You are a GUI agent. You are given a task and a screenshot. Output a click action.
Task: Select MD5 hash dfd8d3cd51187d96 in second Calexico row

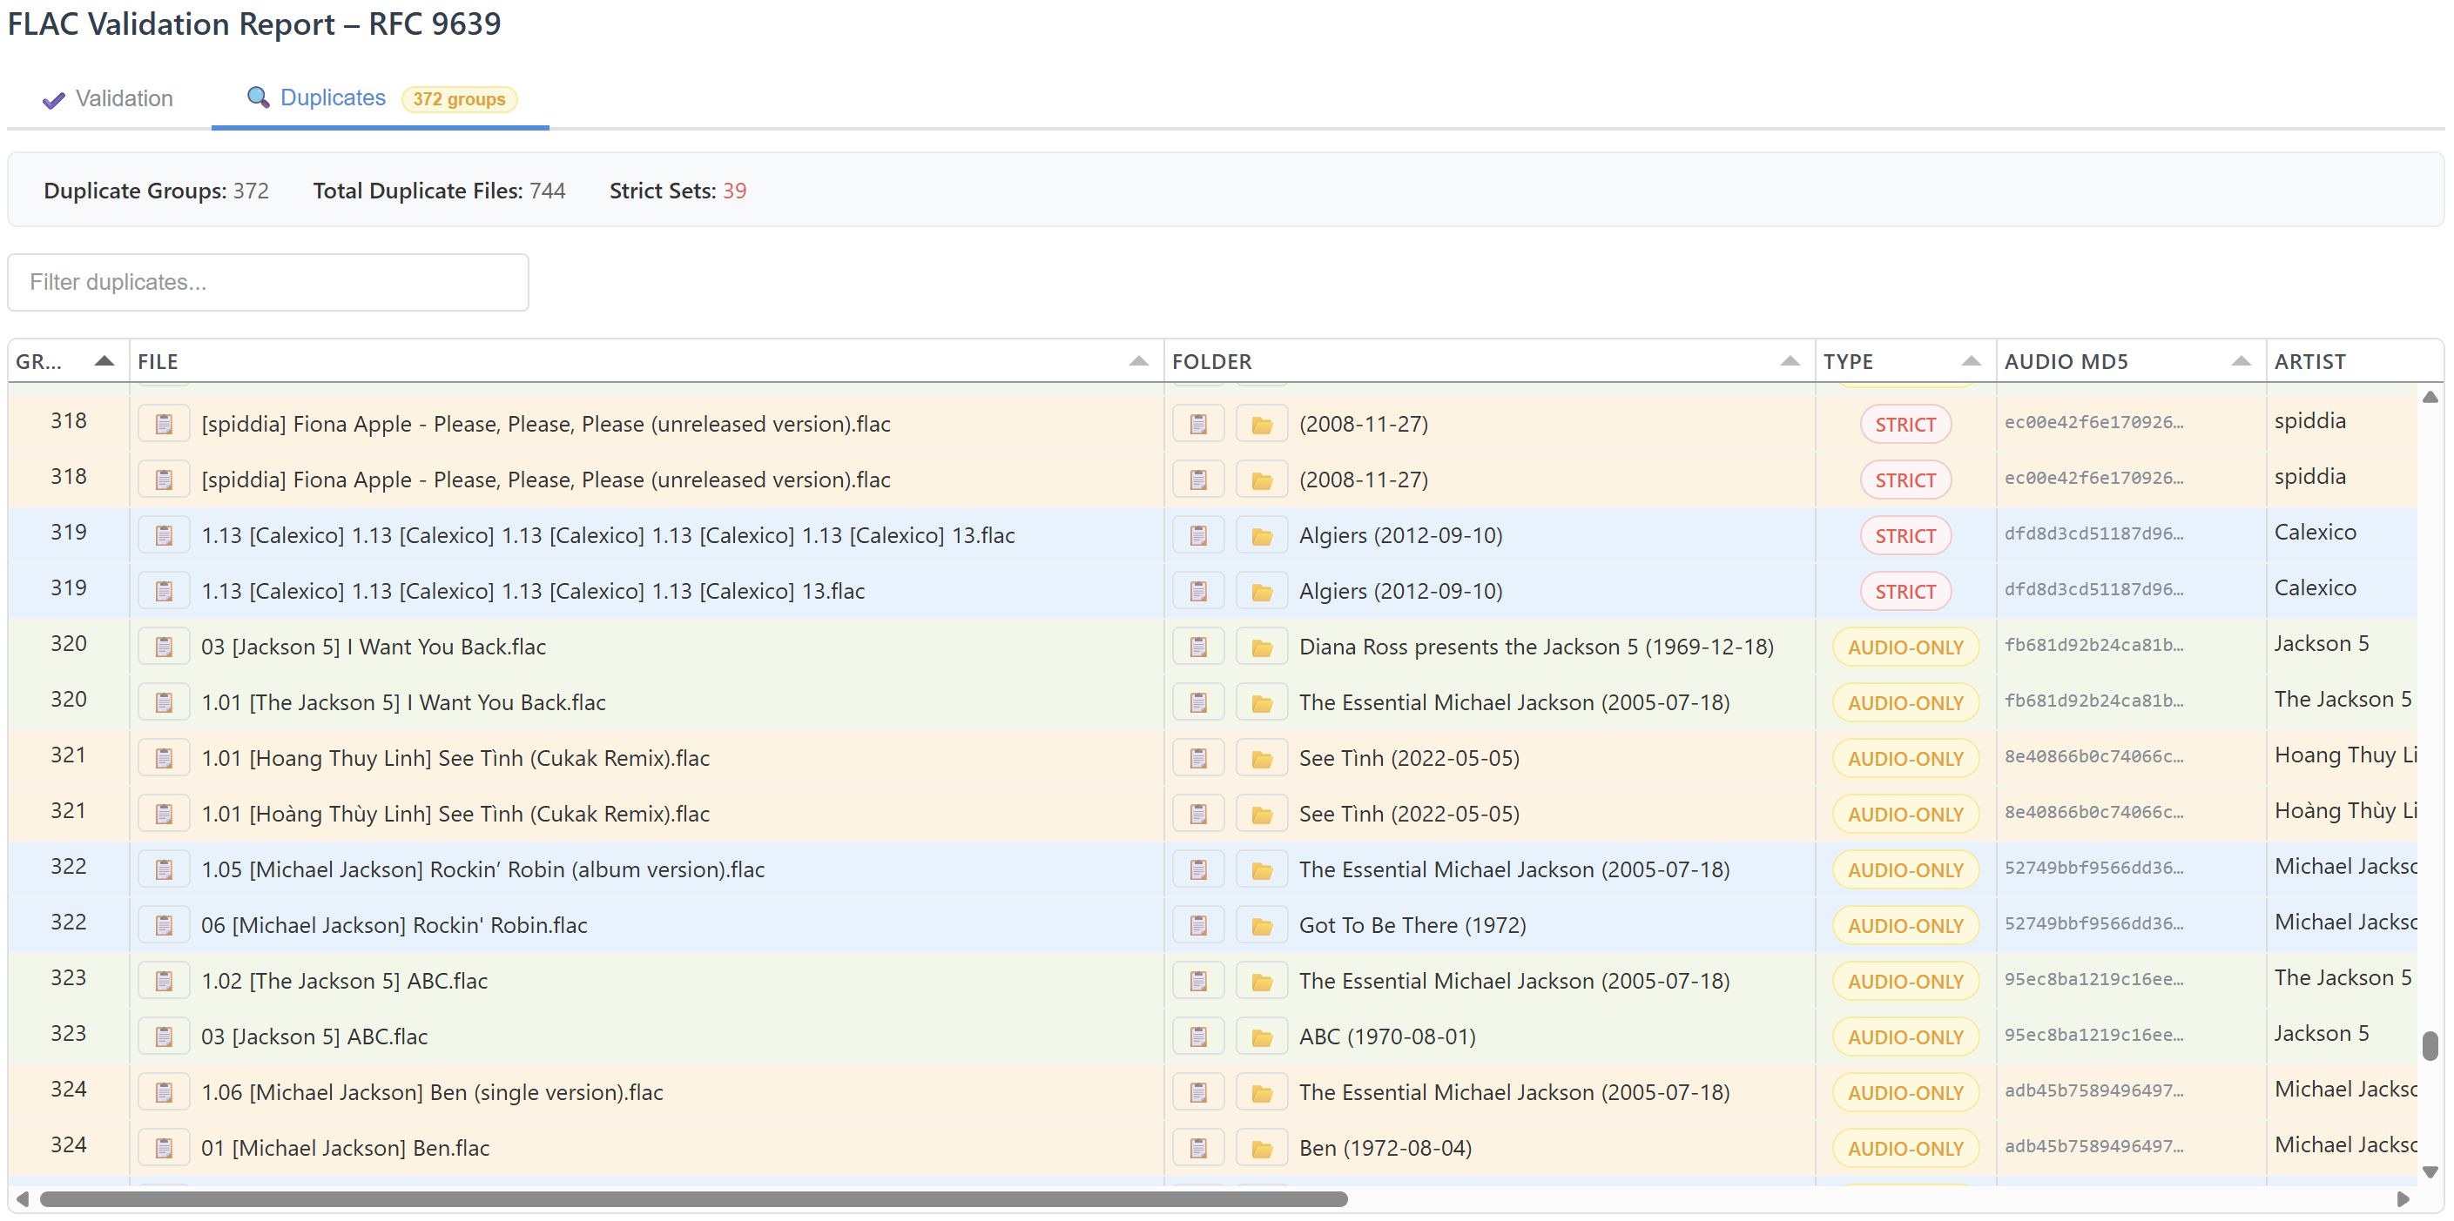[2093, 589]
